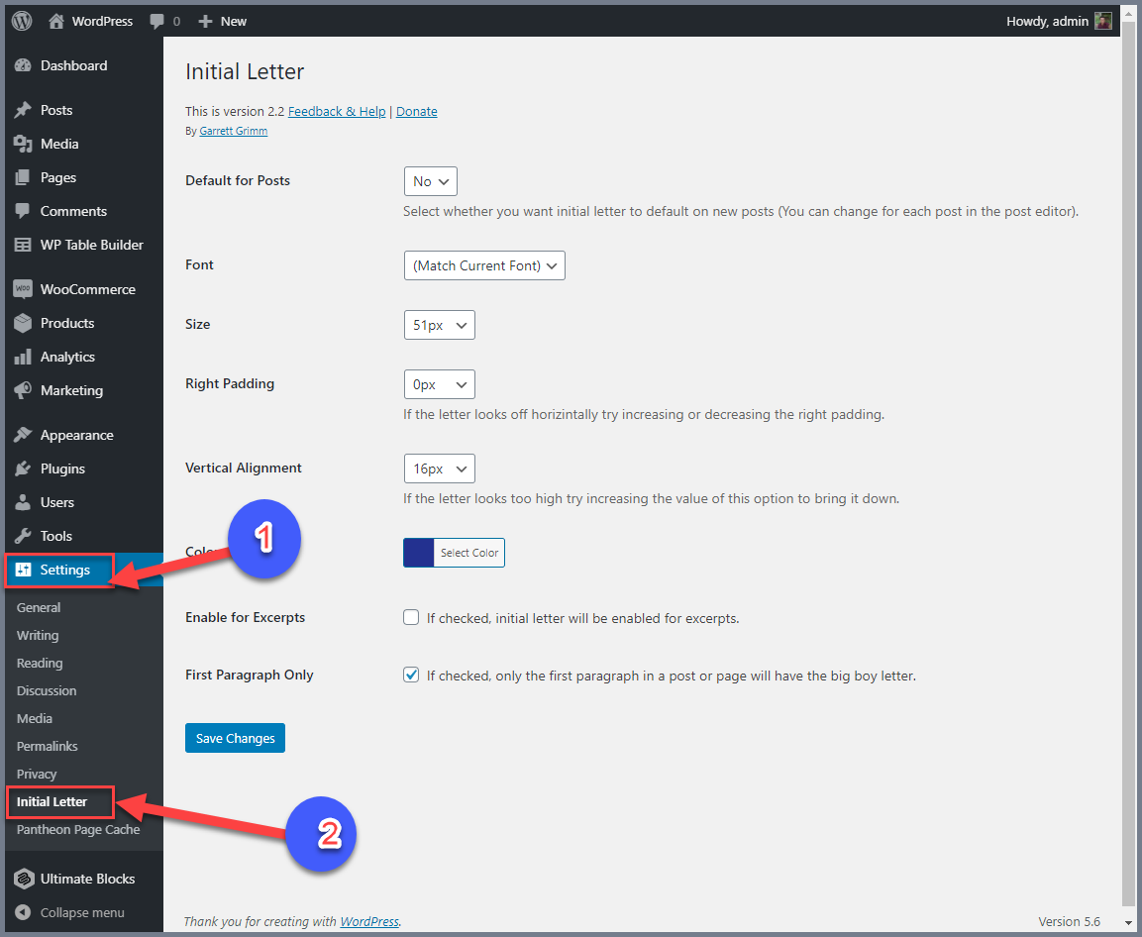Click the Pages icon in sidebar
The width and height of the screenshot is (1142, 937).
24,177
